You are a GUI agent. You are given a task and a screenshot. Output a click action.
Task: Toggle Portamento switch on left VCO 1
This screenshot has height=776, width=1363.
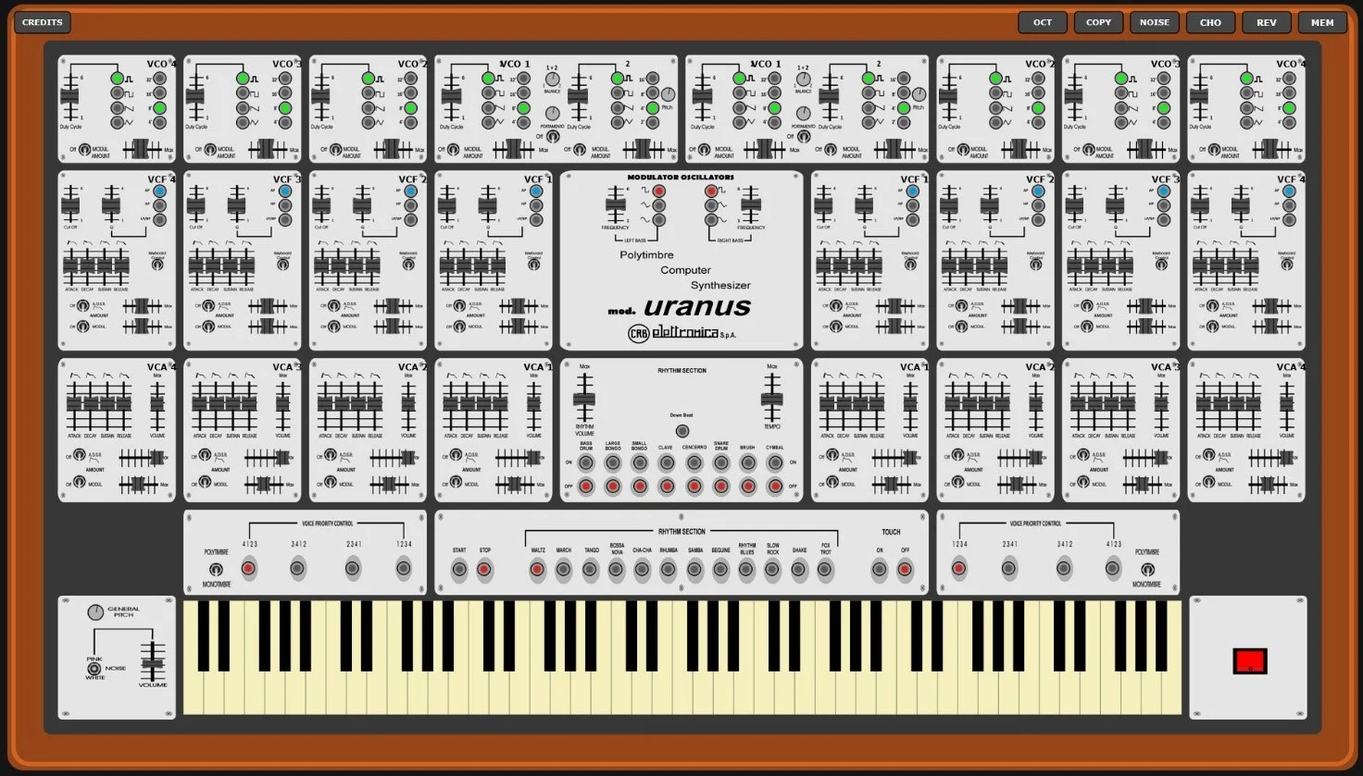pos(552,137)
